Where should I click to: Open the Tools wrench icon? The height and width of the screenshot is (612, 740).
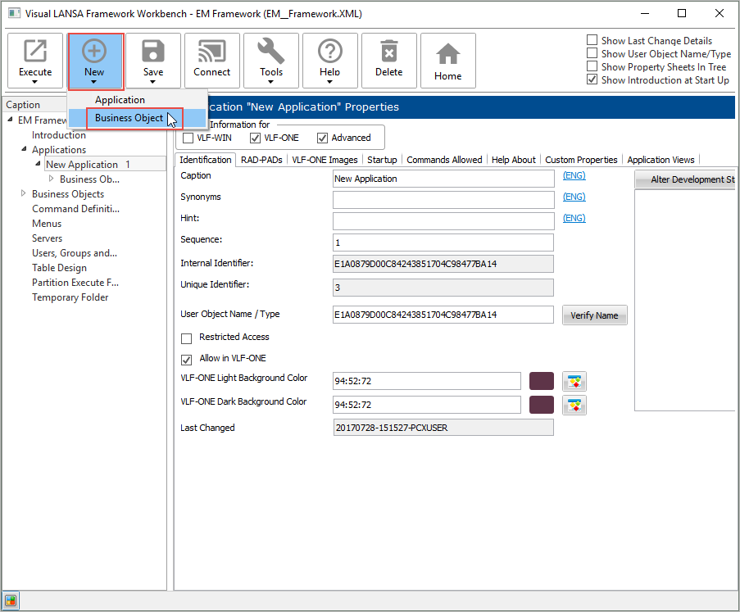click(x=271, y=52)
